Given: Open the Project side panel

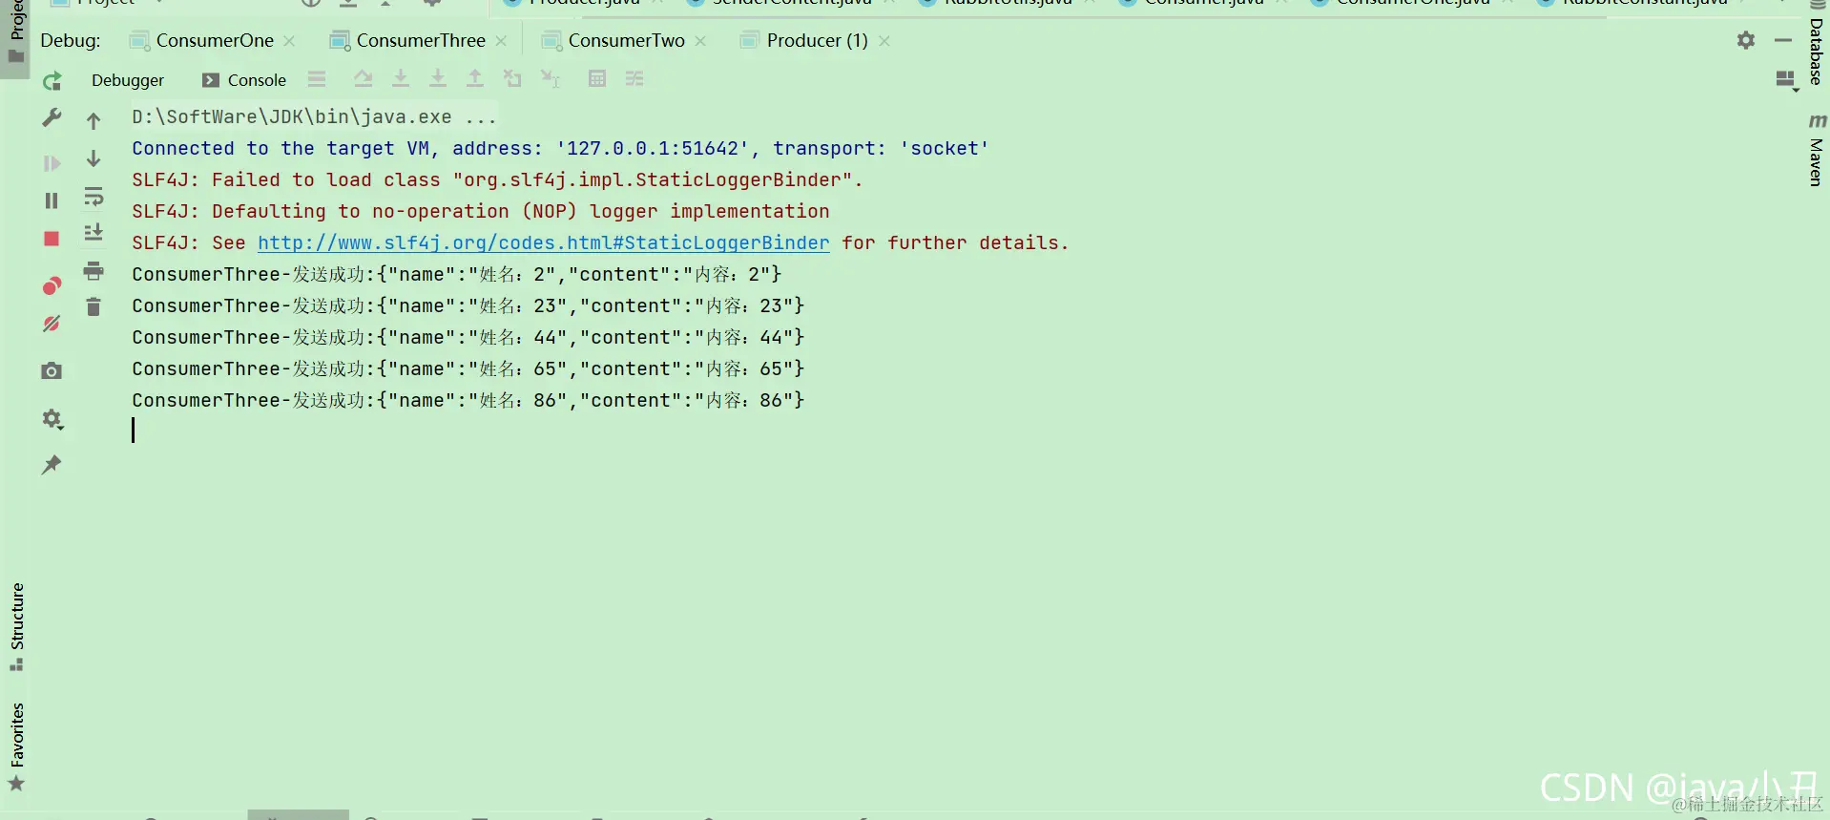Looking at the screenshot, I should [x=16, y=32].
